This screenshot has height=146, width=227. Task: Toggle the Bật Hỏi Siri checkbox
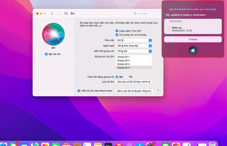tap(46, 54)
